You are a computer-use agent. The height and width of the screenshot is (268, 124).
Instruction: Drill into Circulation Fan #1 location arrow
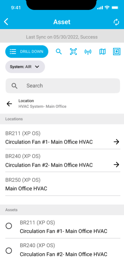pyautogui.click(x=116, y=142)
